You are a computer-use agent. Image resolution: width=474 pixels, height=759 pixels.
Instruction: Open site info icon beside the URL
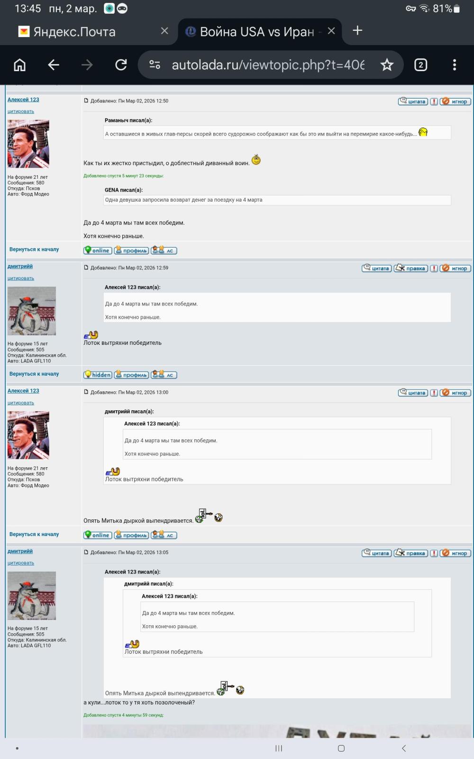click(x=155, y=65)
